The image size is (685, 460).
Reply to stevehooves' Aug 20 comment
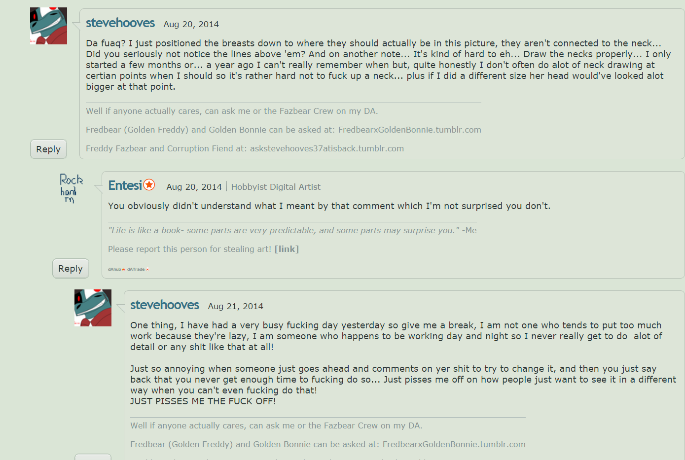tap(48, 149)
